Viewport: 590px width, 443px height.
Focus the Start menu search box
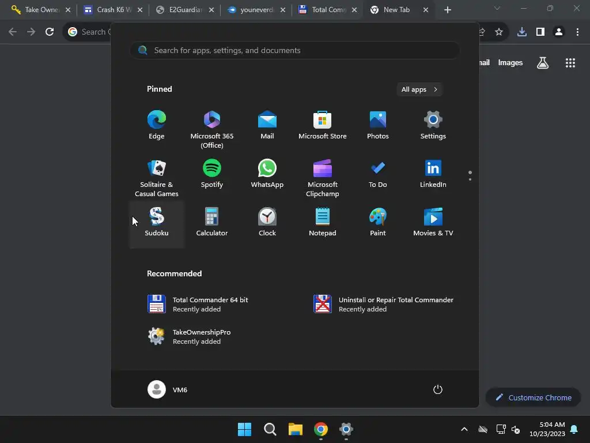pos(294,50)
